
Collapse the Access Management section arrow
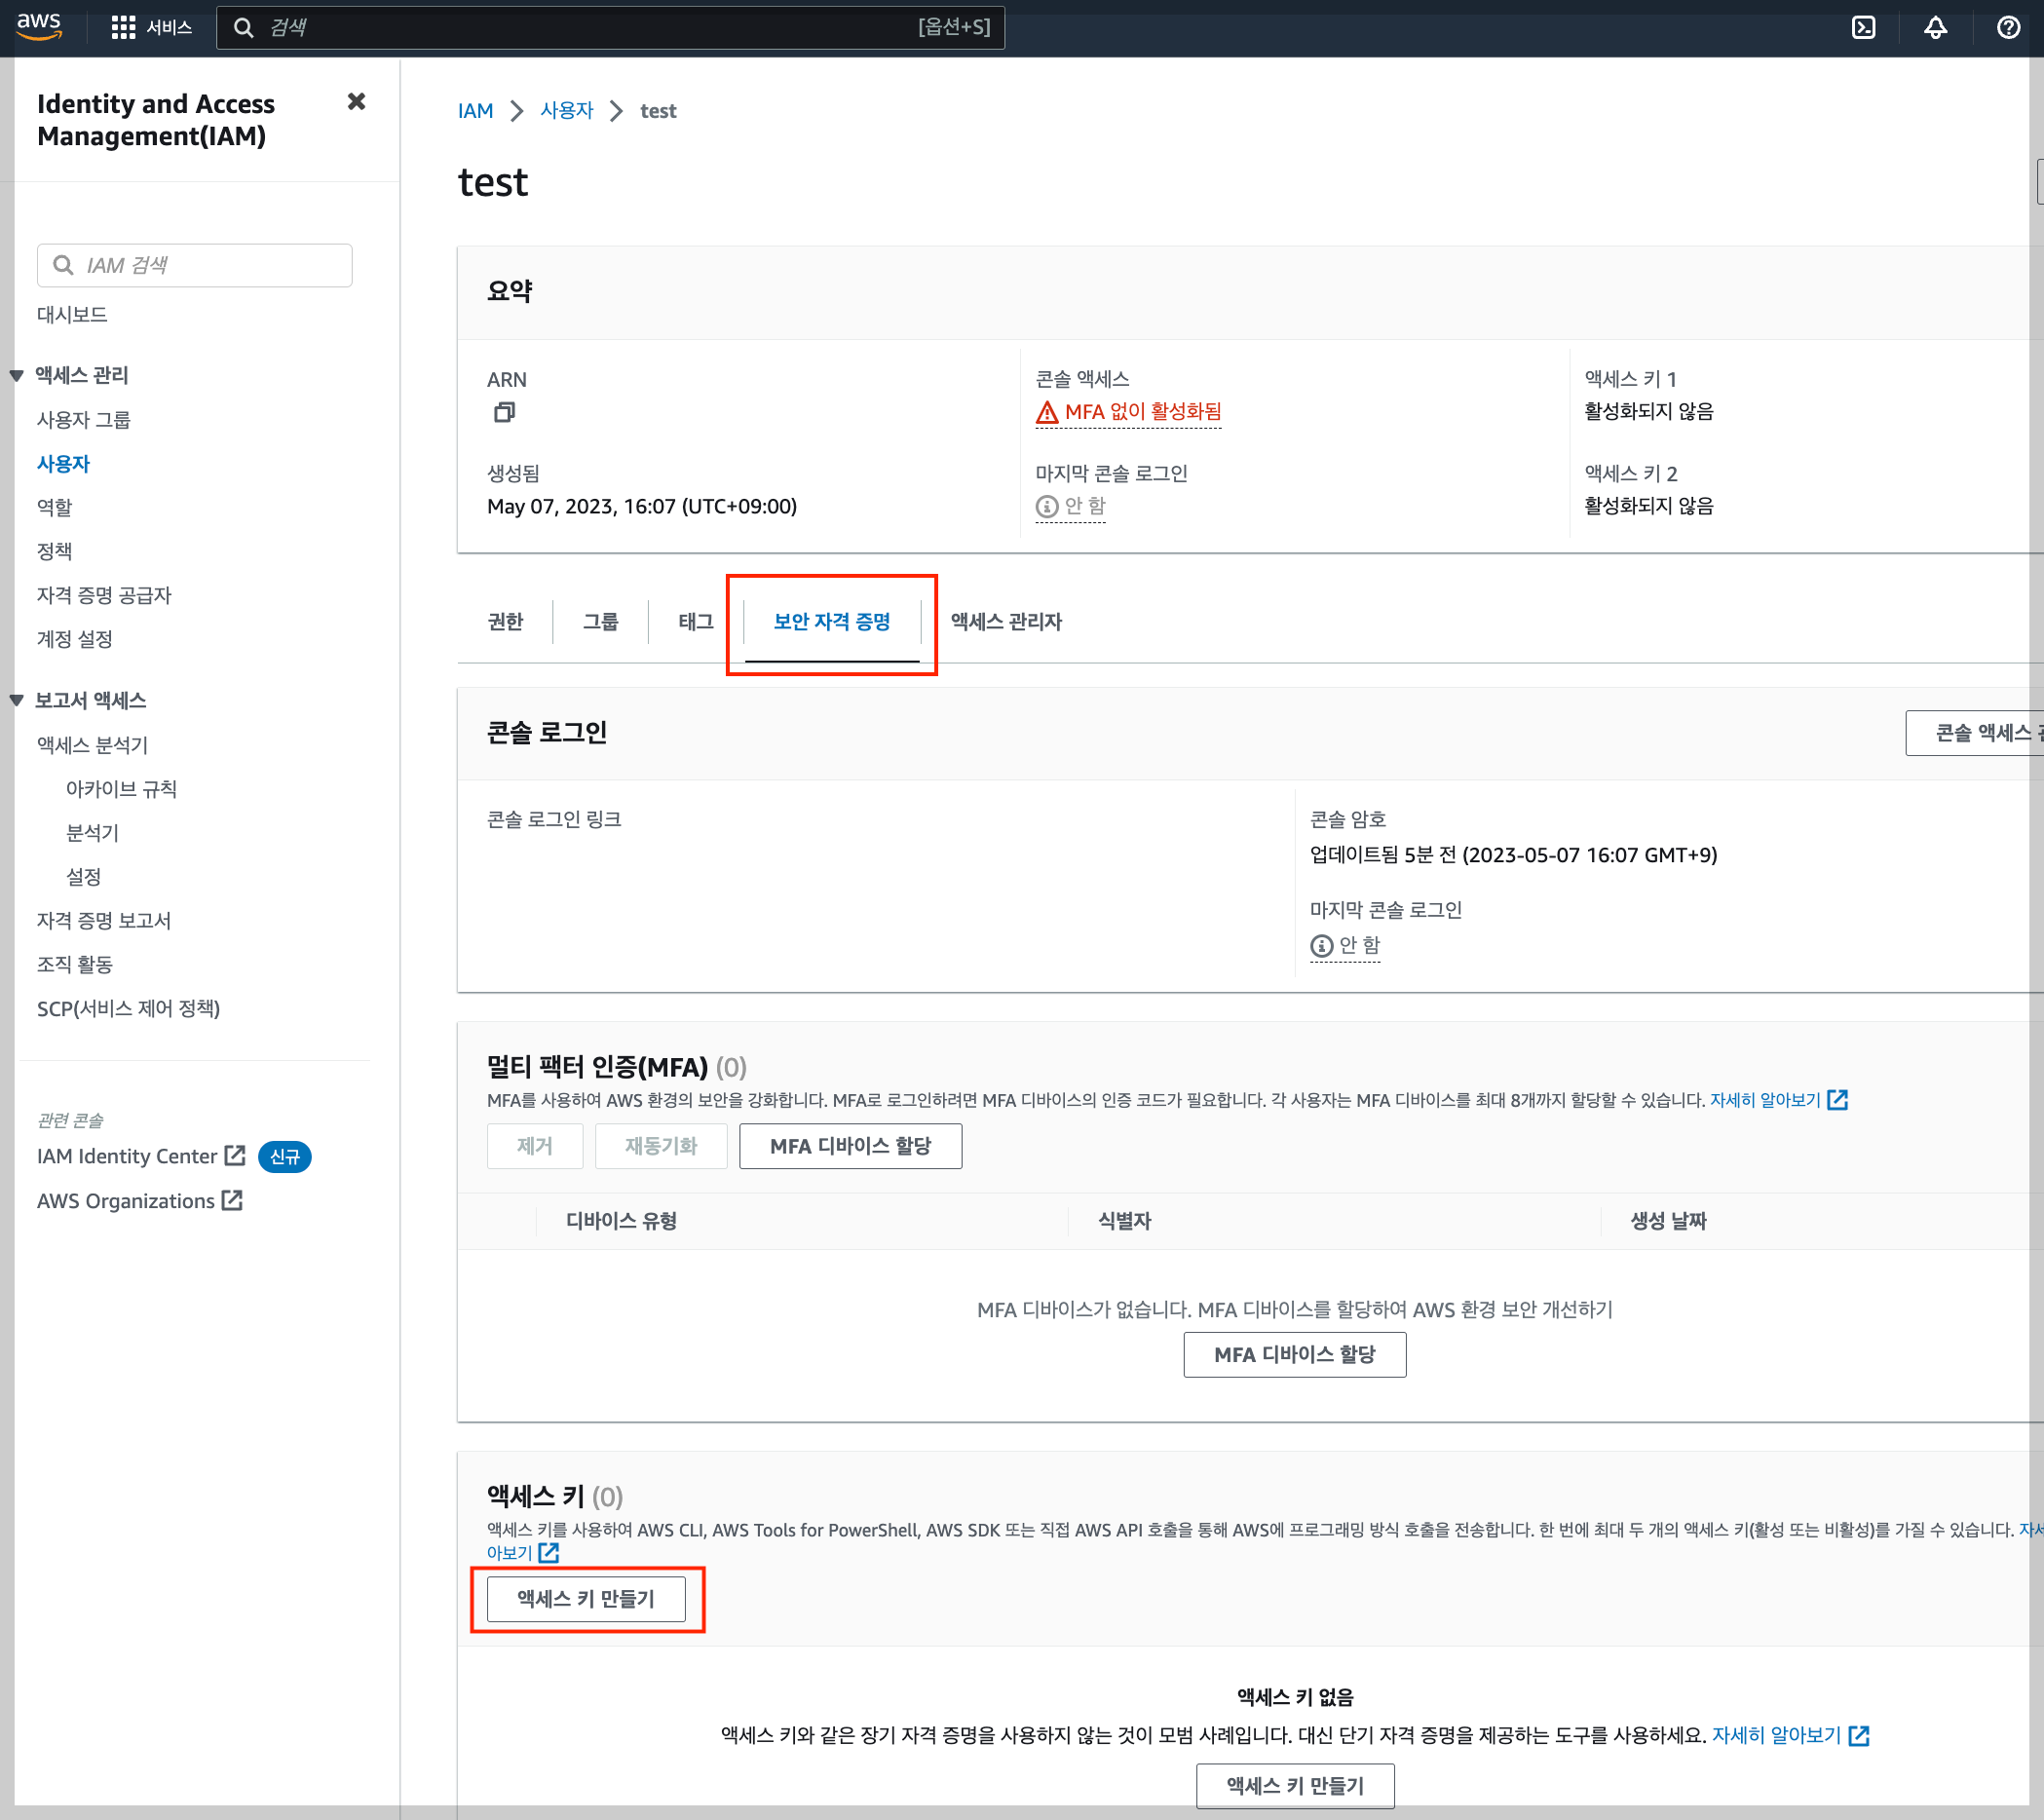click(16, 376)
